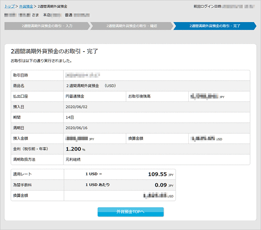Click the お取引後残高 label
The image size is (261, 230).
139,96
